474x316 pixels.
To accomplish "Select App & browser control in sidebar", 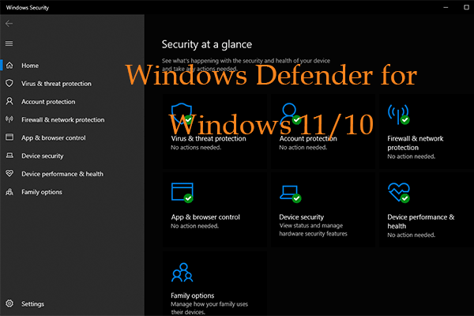I will pyautogui.click(x=54, y=138).
